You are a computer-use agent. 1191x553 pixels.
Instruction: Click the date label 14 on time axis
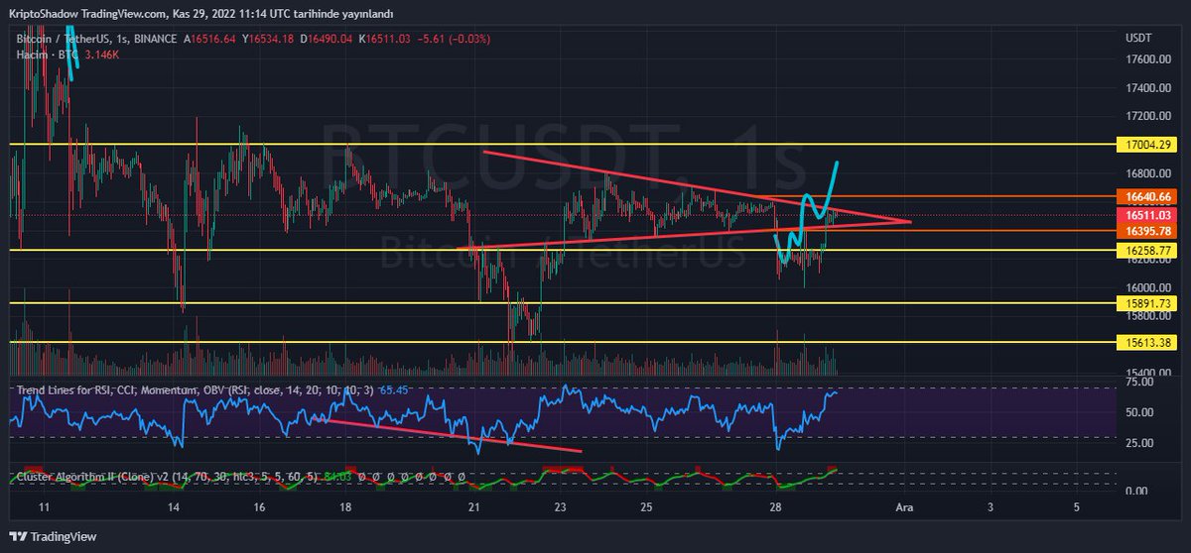pos(173,507)
